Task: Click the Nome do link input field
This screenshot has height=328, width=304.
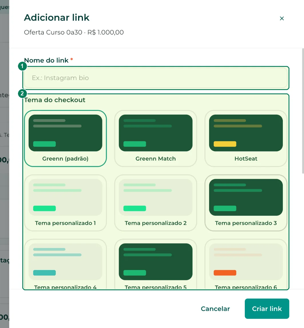Action: [x=156, y=78]
